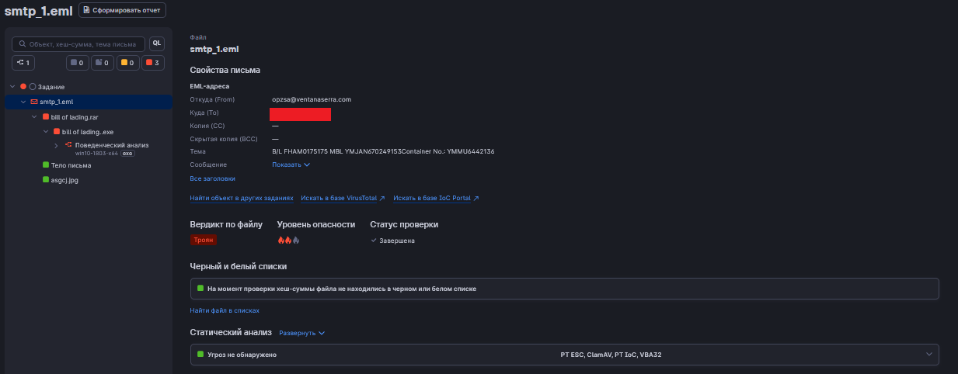Focus the object/hash search field
Image resolution: width=958 pixels, height=374 pixels.
[x=78, y=44]
